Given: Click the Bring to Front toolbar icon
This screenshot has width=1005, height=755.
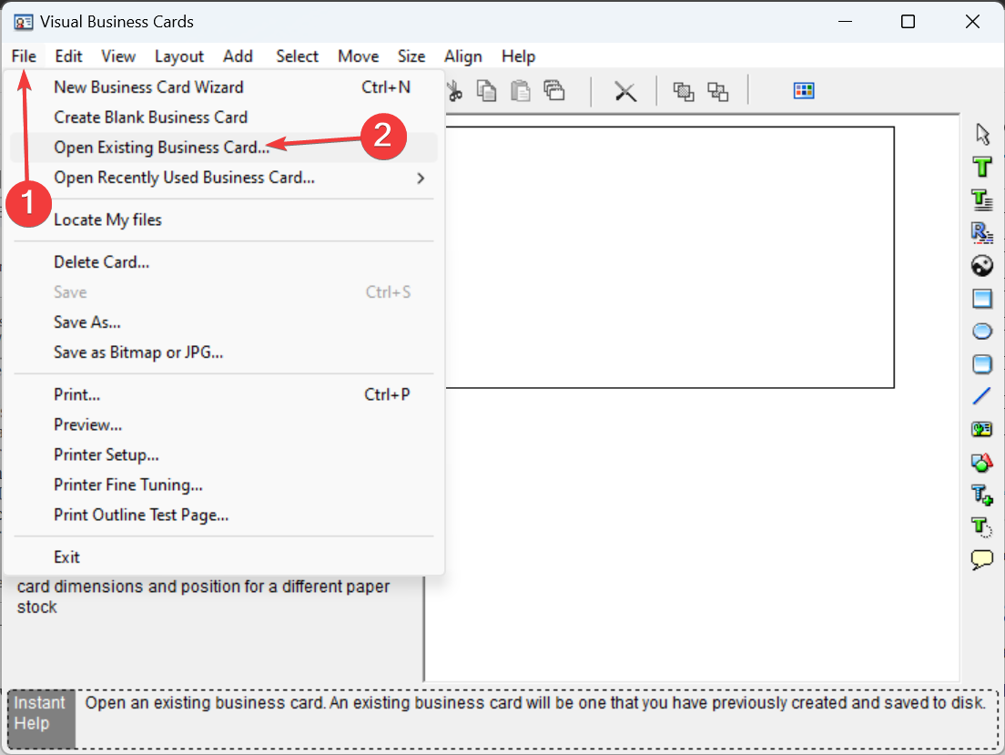Looking at the screenshot, I should (684, 92).
